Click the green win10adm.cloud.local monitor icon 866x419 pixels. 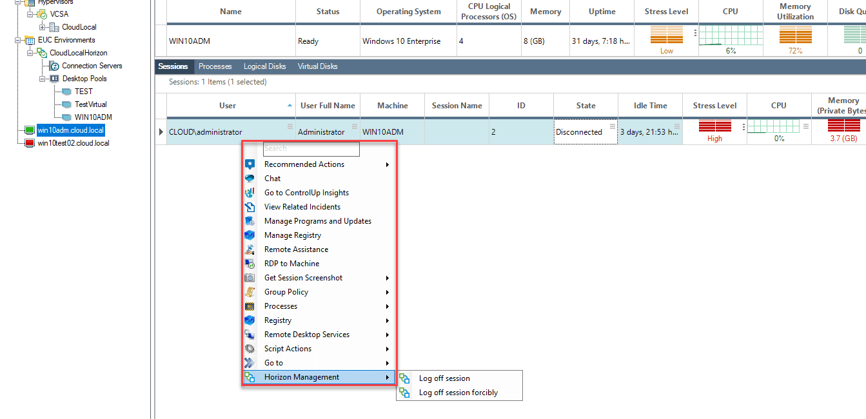(29, 130)
